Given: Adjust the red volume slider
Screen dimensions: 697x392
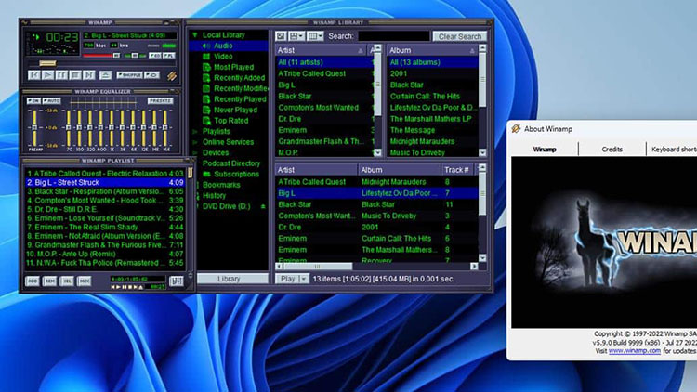Looking at the screenshot, I should [101, 56].
